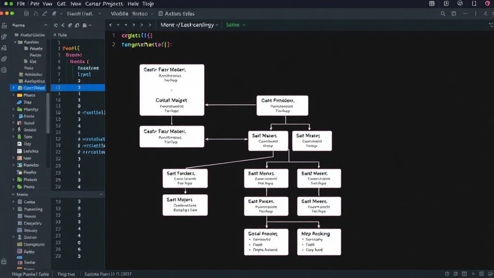Open the Mont :/Lechcaniingy breadcrumb dropdown
The width and height of the screenshot is (494, 278).
click(x=189, y=25)
